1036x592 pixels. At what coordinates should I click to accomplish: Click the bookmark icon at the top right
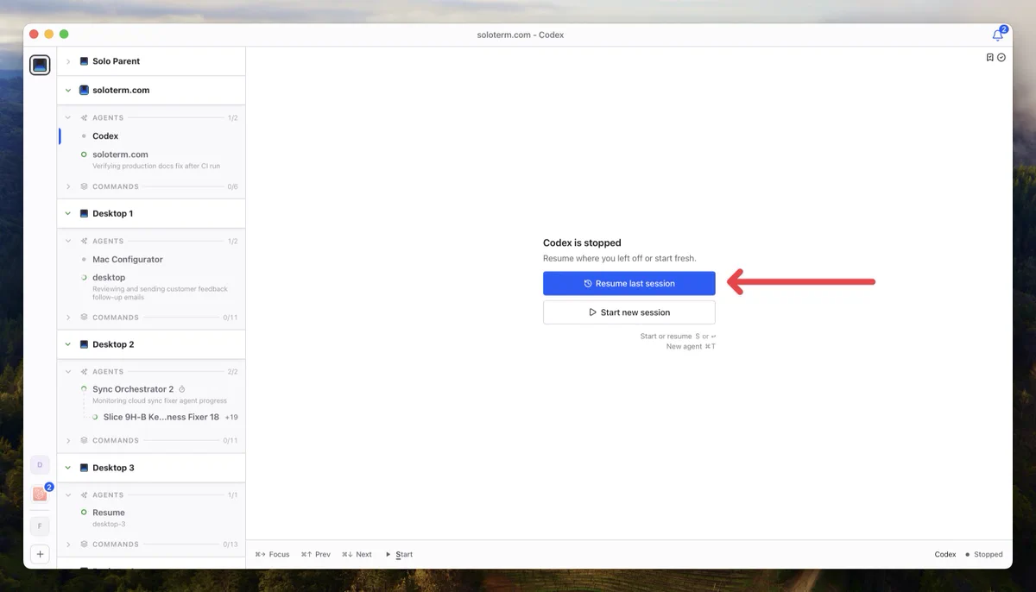coord(990,58)
